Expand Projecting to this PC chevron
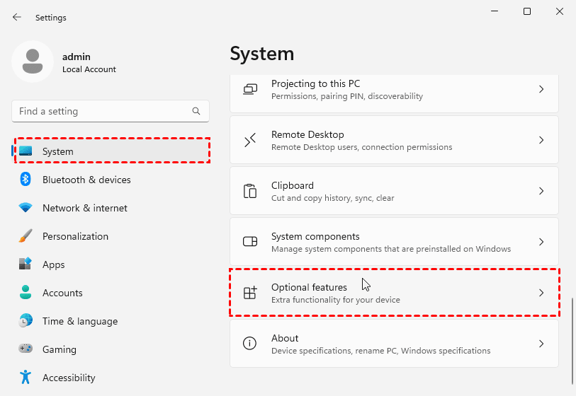The height and width of the screenshot is (396, 576). pyautogui.click(x=541, y=89)
